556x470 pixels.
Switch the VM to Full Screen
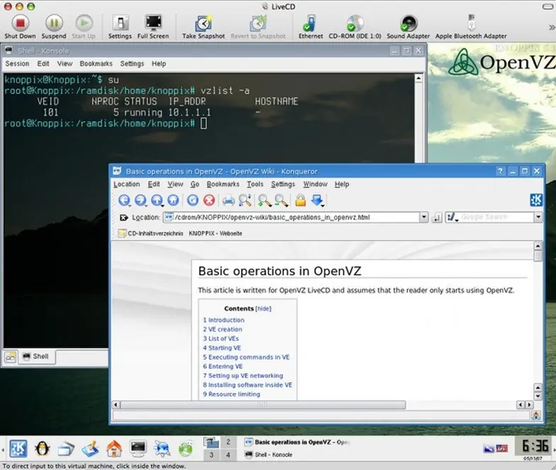(x=153, y=27)
